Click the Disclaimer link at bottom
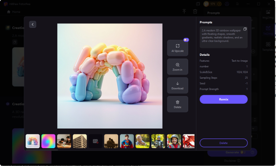This screenshot has height=166, width=276. click(x=232, y=160)
